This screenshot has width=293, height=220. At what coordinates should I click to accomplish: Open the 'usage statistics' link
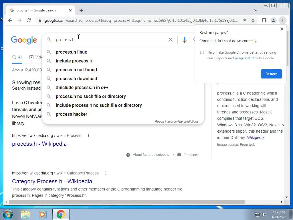(246, 58)
